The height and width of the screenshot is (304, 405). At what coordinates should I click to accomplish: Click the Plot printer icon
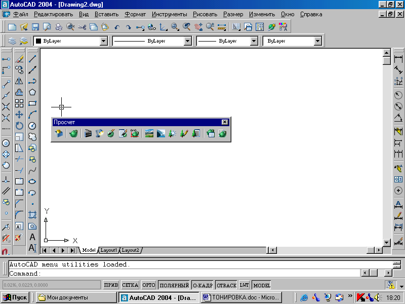click(59, 27)
